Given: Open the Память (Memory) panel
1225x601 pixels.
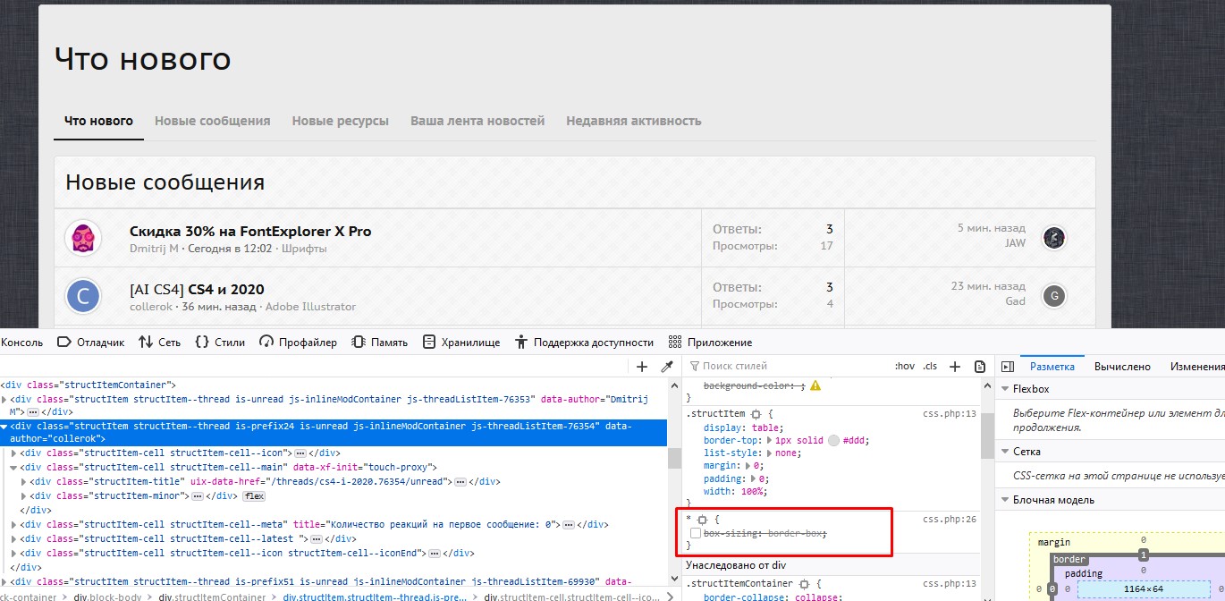Looking at the screenshot, I should 387,342.
